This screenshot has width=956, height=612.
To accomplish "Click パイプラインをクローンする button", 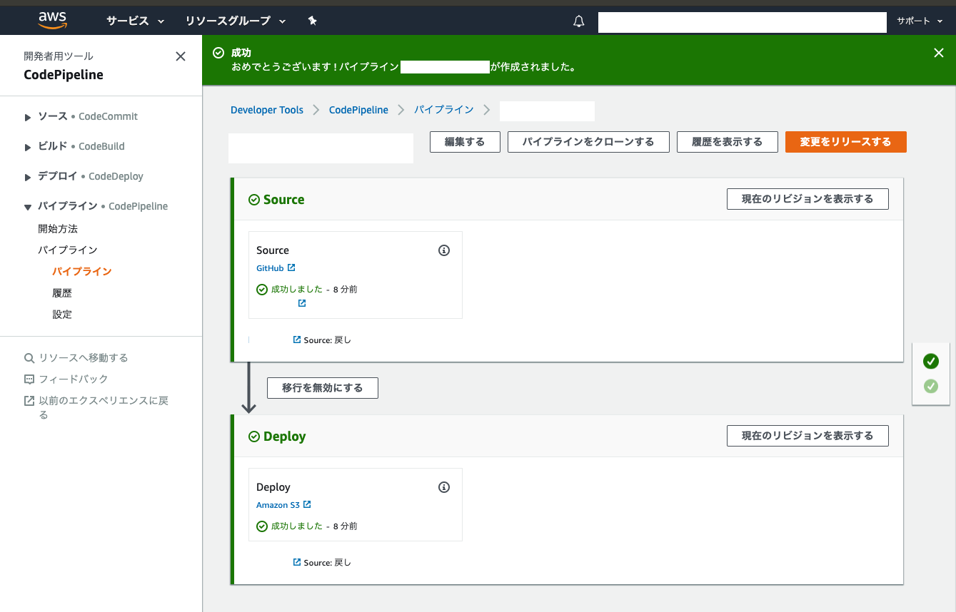I will [588, 142].
